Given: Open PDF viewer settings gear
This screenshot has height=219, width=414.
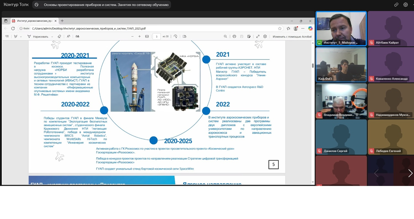Looking at the screenshot, I should [x=265, y=36].
